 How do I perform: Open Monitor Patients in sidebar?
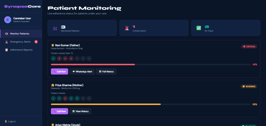pyautogui.click(x=21, y=34)
